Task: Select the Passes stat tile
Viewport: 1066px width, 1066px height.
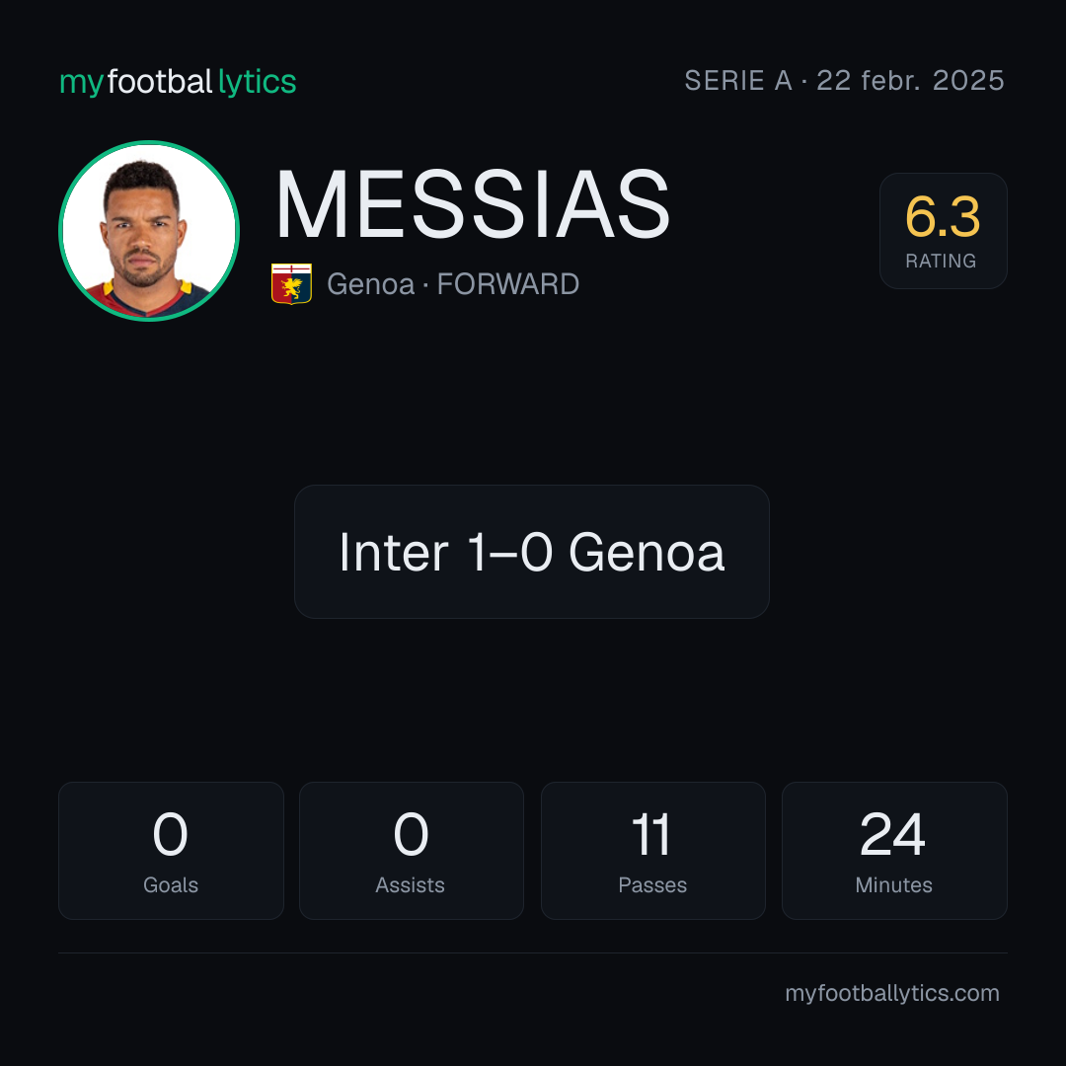Action: click(652, 851)
